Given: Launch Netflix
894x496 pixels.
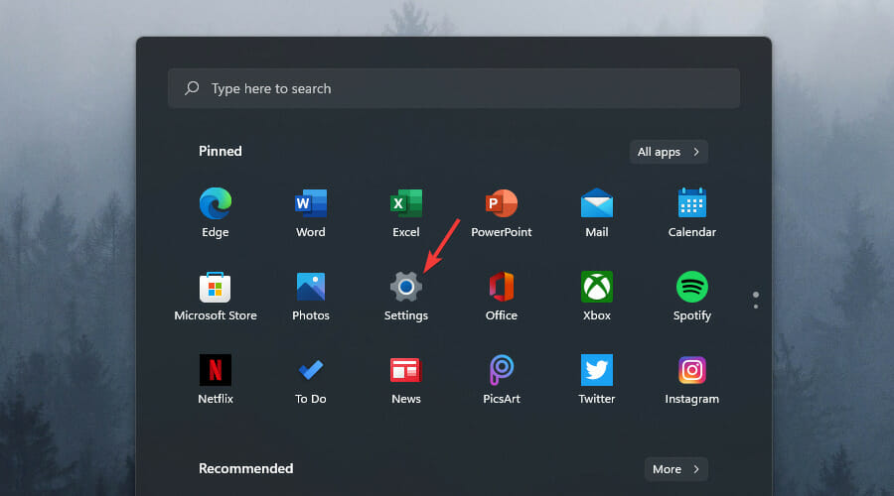Looking at the screenshot, I should click(x=216, y=371).
